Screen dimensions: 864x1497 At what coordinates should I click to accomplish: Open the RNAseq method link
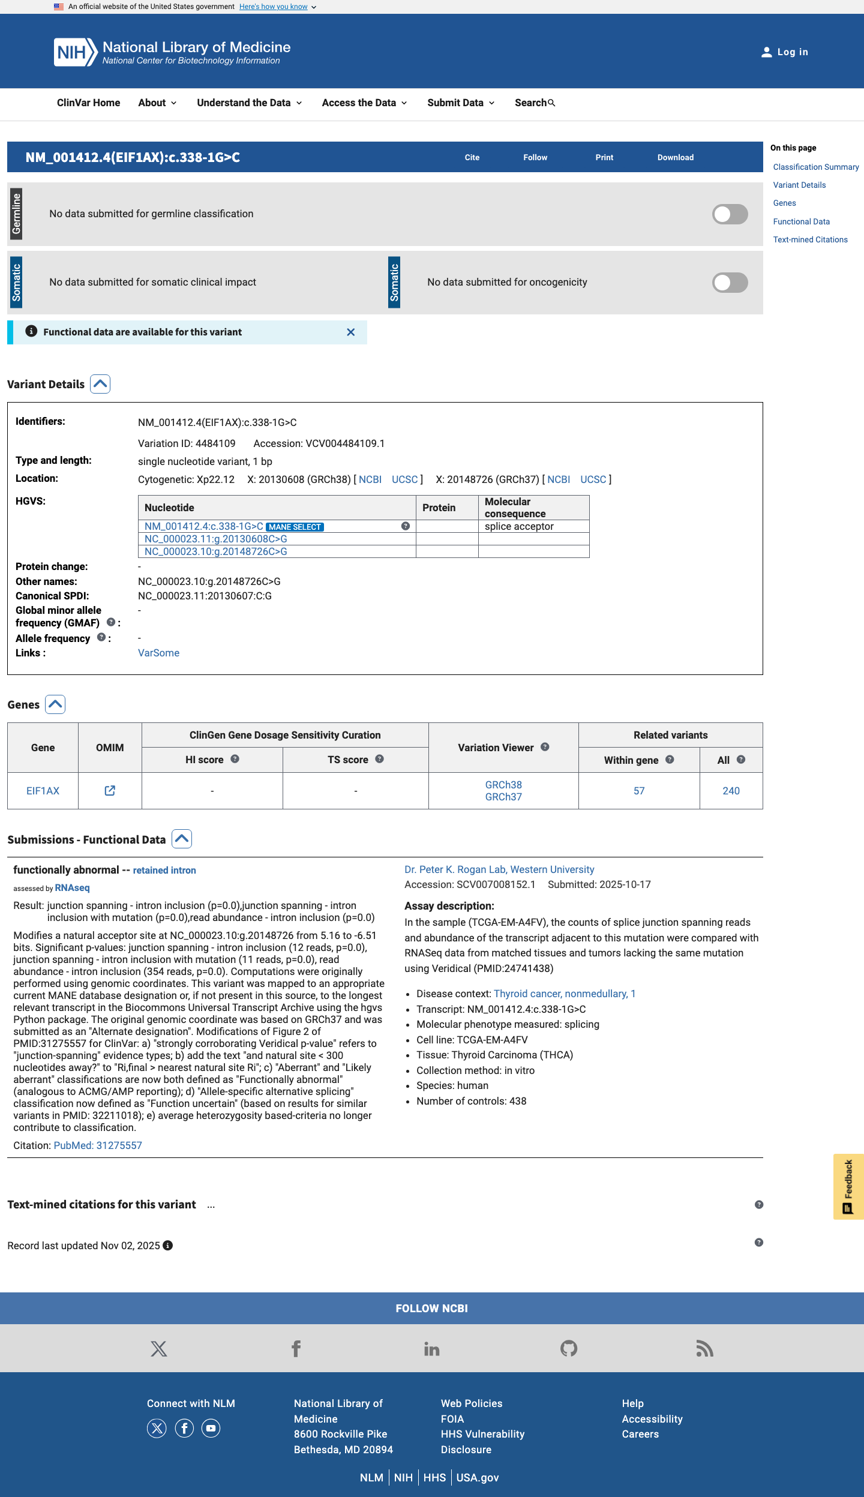tap(72, 887)
